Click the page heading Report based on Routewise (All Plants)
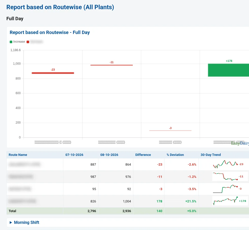Image resolution: width=249 pixels, height=230 pixels. click(60, 7)
